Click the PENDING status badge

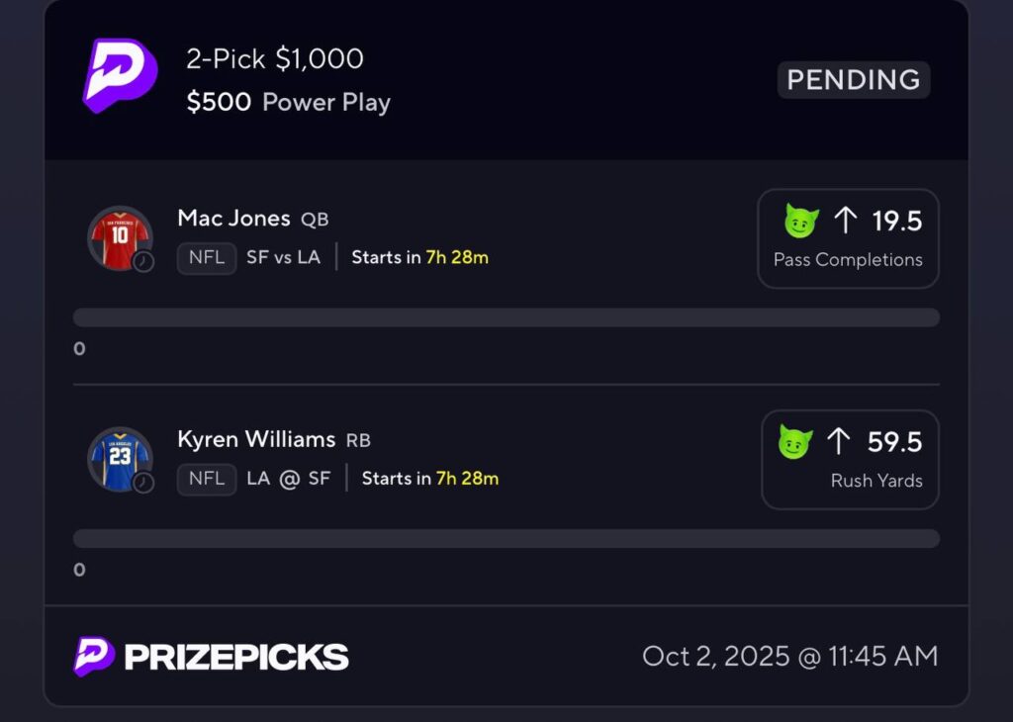point(853,80)
